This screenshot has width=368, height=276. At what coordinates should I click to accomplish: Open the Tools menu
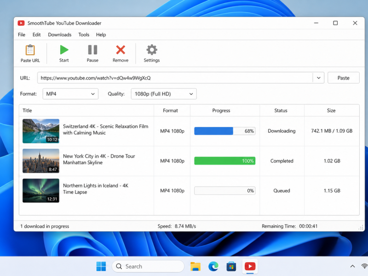coord(84,35)
